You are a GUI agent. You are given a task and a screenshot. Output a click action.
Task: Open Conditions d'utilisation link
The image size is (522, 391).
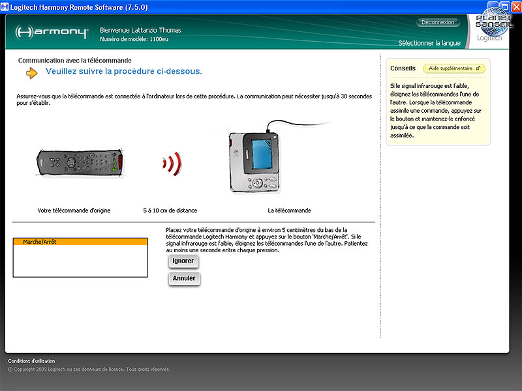tap(31, 361)
